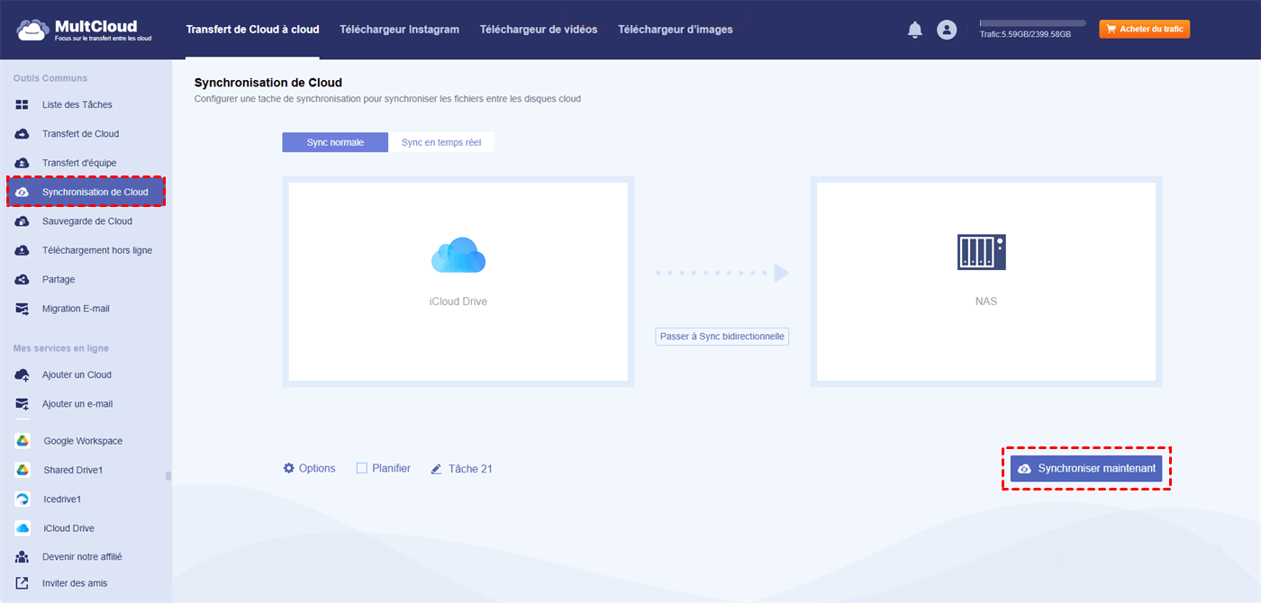Click the Options gear icon

(289, 468)
